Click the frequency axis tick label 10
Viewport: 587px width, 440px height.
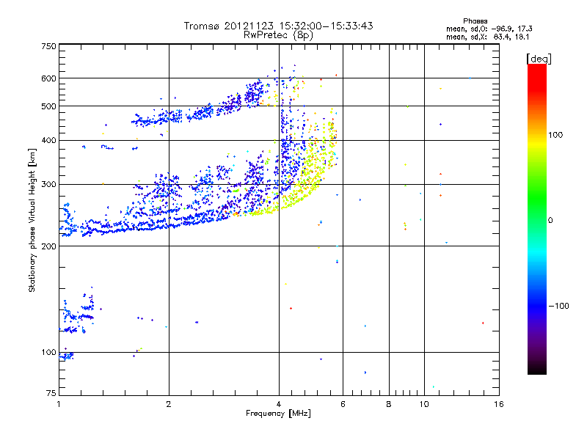click(424, 404)
